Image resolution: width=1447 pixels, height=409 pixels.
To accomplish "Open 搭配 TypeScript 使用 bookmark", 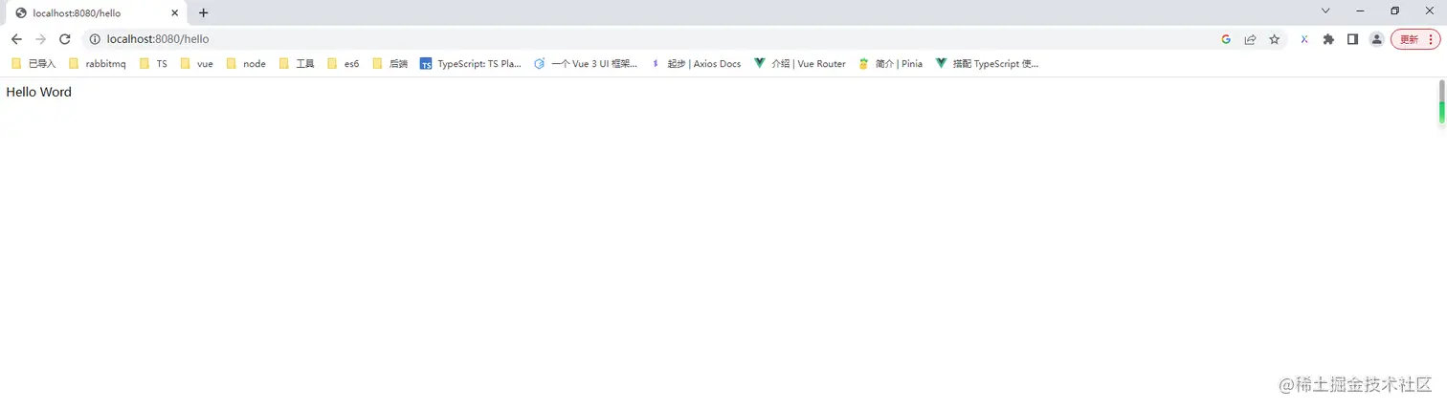I will pos(987,64).
